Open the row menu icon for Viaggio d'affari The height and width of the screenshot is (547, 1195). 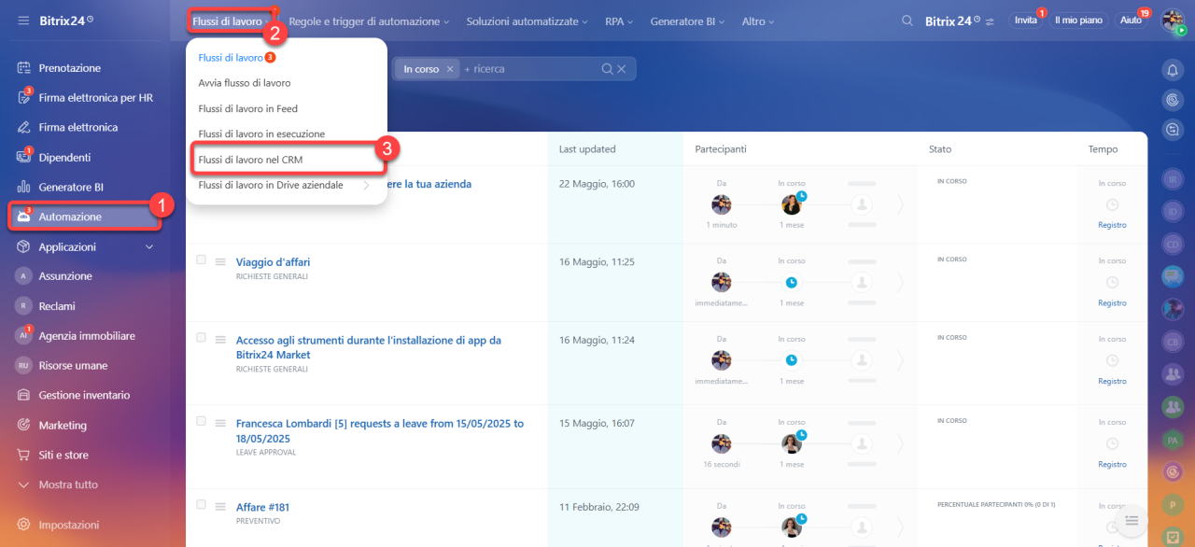click(220, 263)
